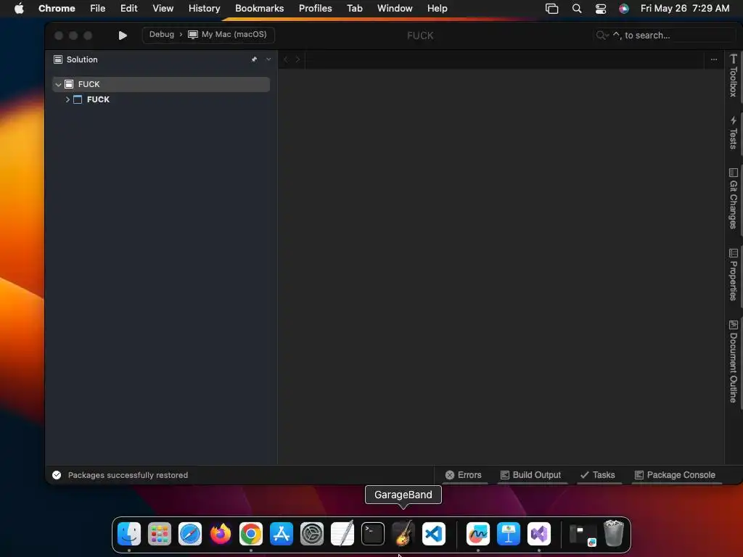743x557 pixels.
Task: Open Stage Manager from the menu bar icon
Action: pos(551,8)
